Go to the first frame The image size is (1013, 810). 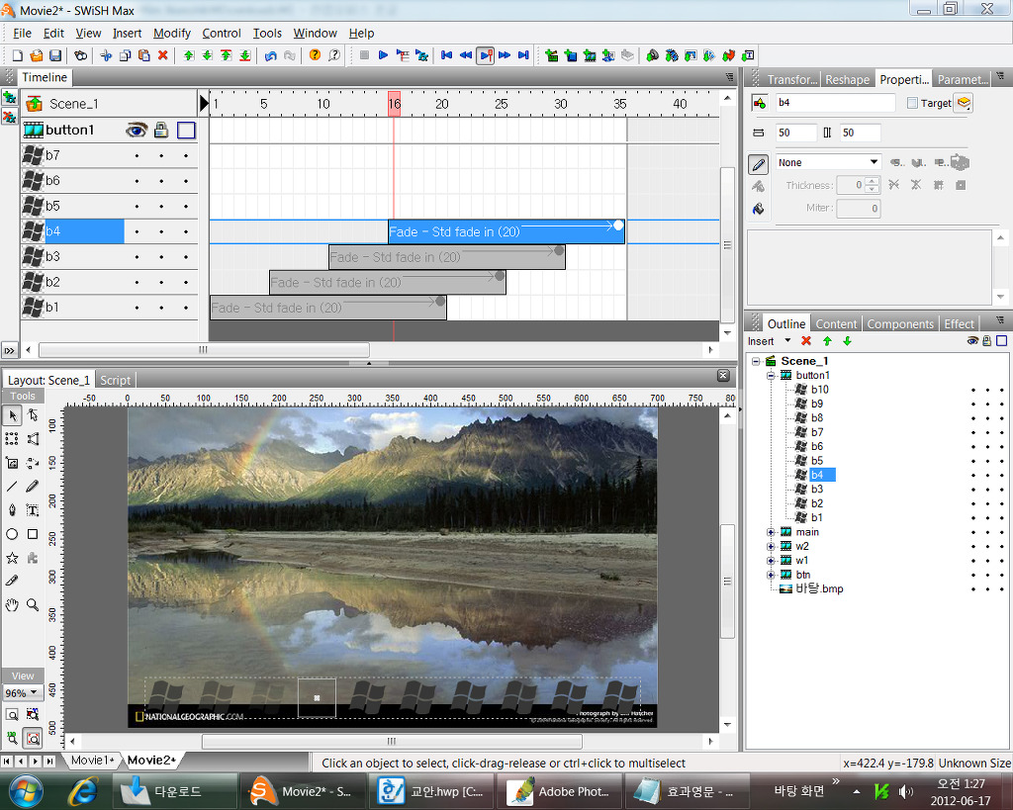click(446, 55)
